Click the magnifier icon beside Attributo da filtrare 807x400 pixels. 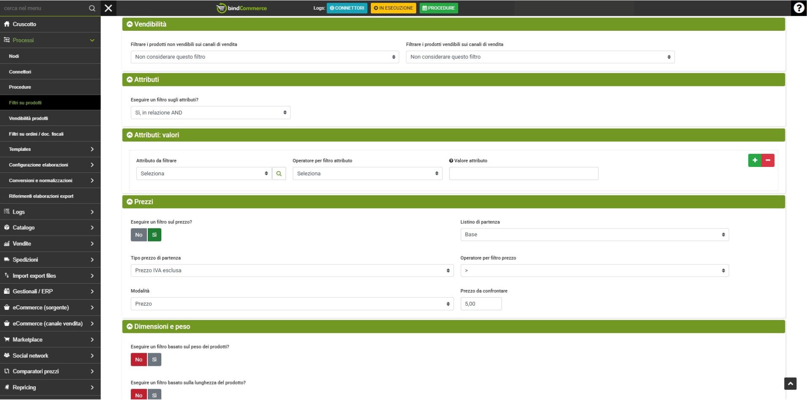(x=279, y=174)
